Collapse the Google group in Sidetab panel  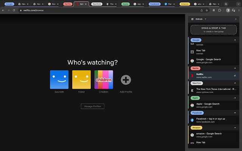point(235,40)
